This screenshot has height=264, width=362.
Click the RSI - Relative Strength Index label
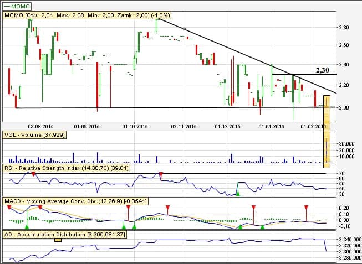tap(67, 167)
